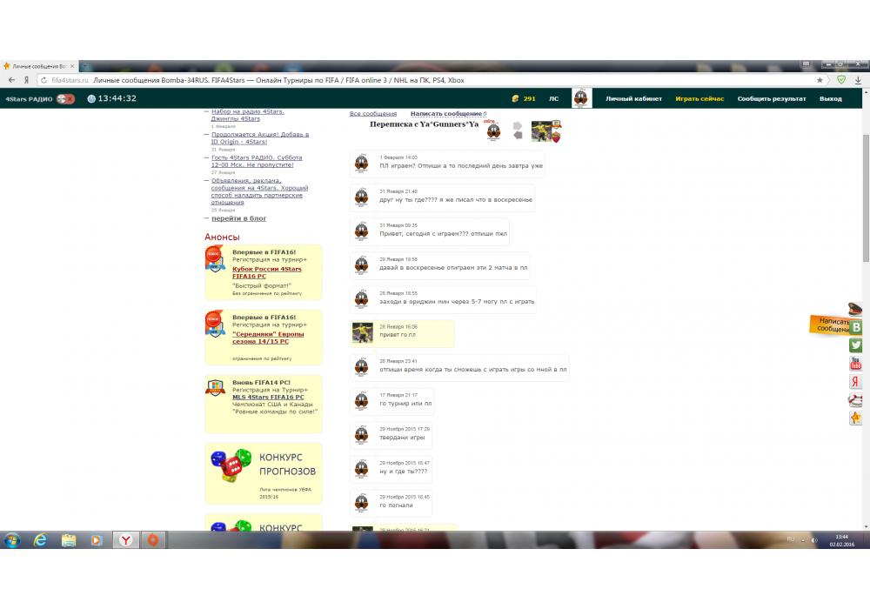Image resolution: width=870 pixels, height=609 pixels.
Task: Click the gold star icon on right edge
Action: click(x=855, y=418)
